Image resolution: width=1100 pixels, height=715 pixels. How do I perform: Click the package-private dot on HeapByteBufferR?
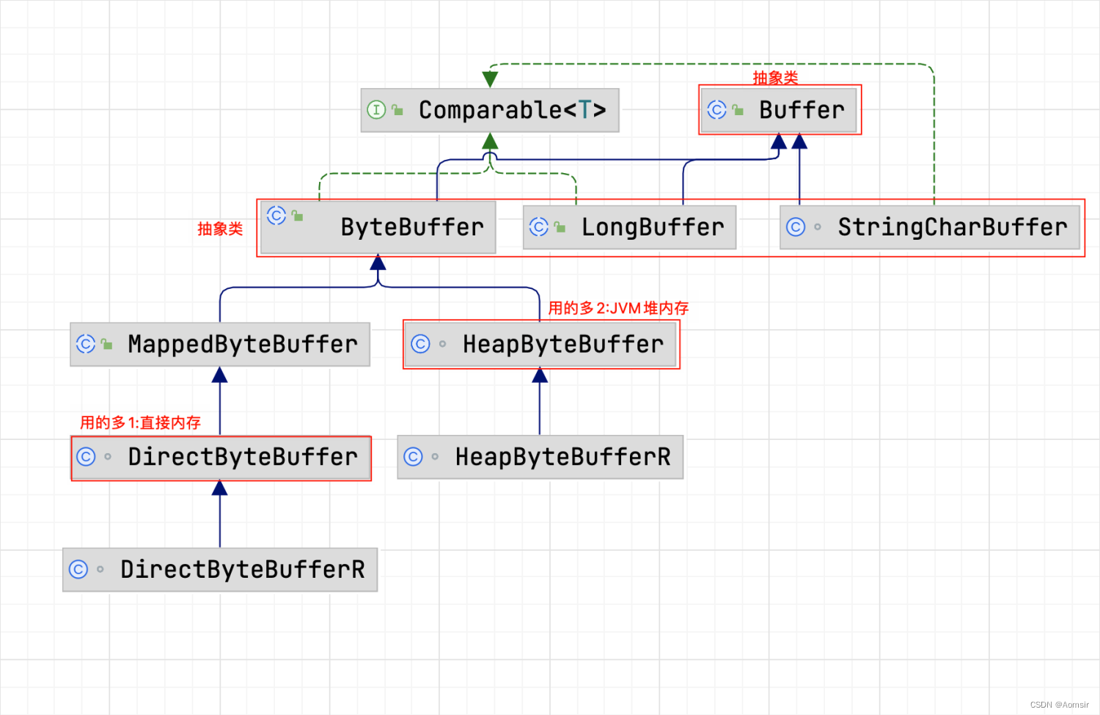[435, 457]
